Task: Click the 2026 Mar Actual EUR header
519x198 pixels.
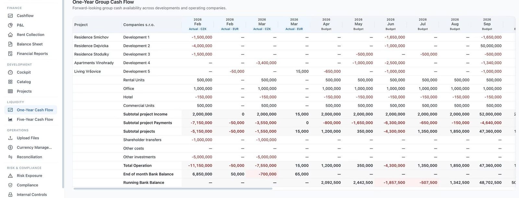Action: [294, 24]
